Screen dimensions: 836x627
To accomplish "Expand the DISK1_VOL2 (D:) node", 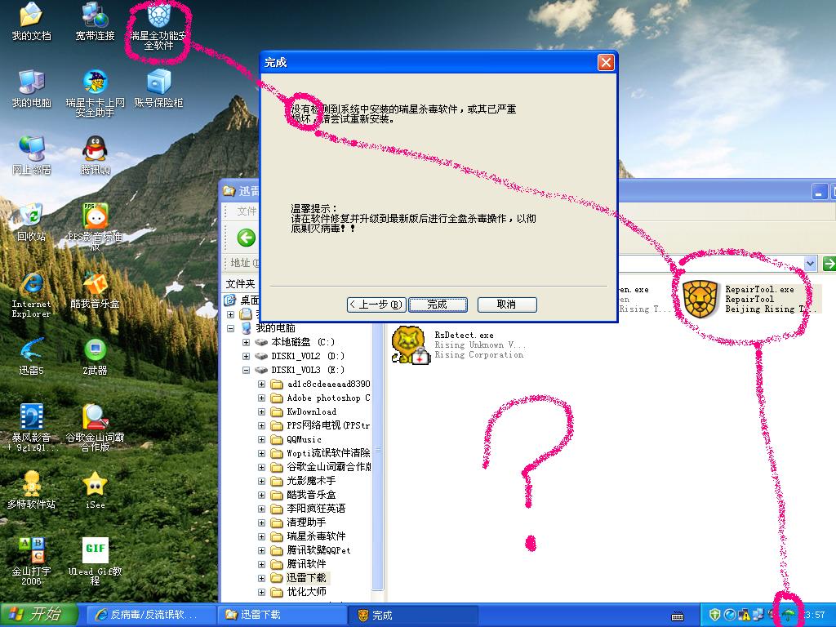I will [x=247, y=356].
